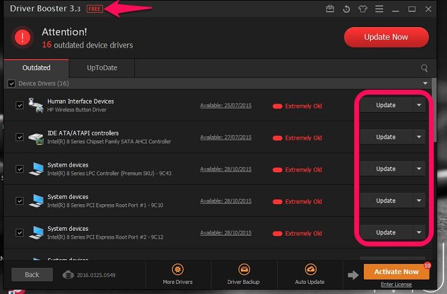This screenshot has height=294, width=447.
Task: Open the toolbox icon in title bar
Action: point(330,9)
